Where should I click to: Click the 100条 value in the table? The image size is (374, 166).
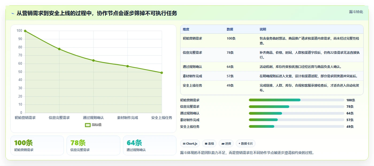point(231,38)
